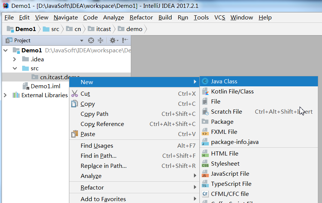Collapse the src folder
Viewport: 322px width, 203px height.
[x=15, y=68]
